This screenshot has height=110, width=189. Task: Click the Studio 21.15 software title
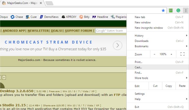coord(13,105)
